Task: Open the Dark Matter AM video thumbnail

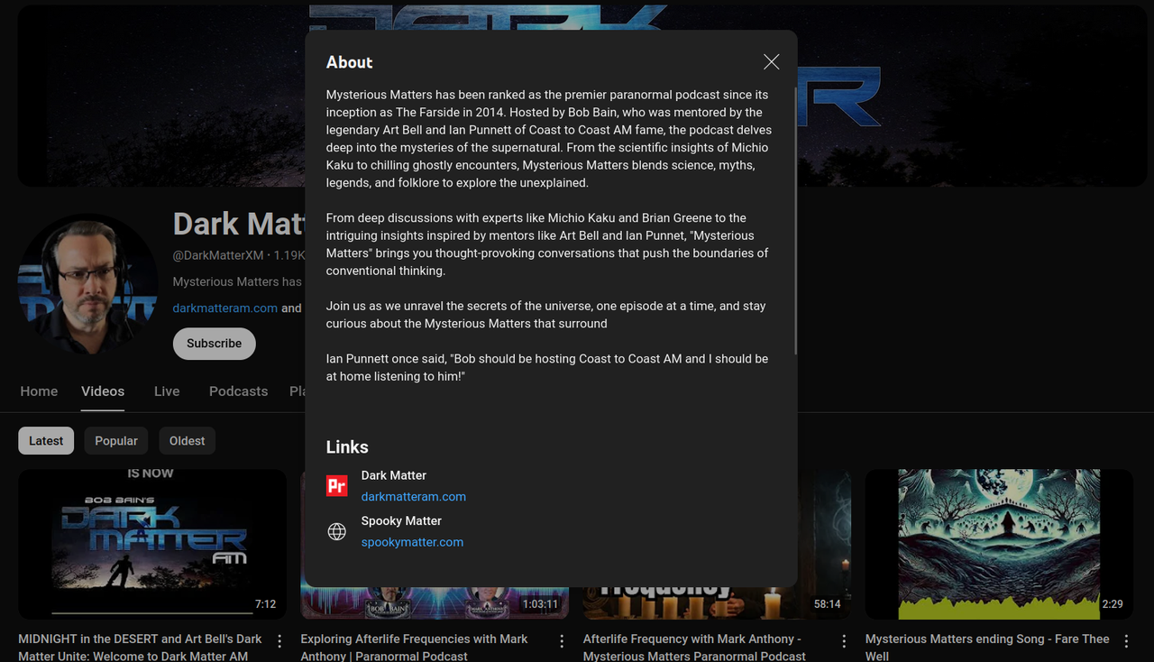Action: point(152,544)
